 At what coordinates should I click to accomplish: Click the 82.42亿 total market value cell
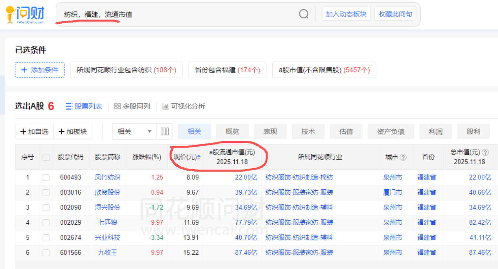480,223
